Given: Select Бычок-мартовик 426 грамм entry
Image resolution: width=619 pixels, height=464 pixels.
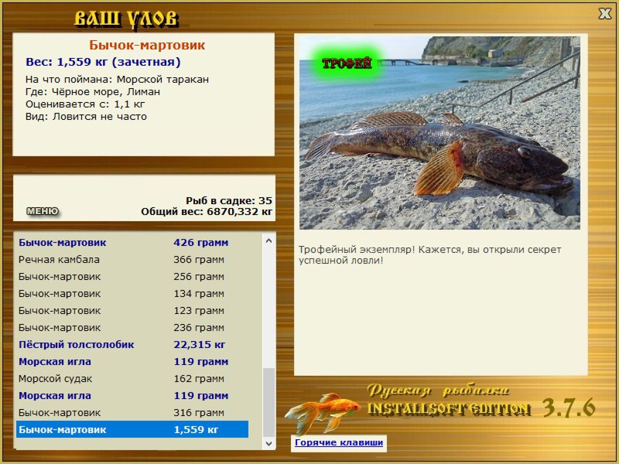Looking at the screenshot, I should click(132, 242).
